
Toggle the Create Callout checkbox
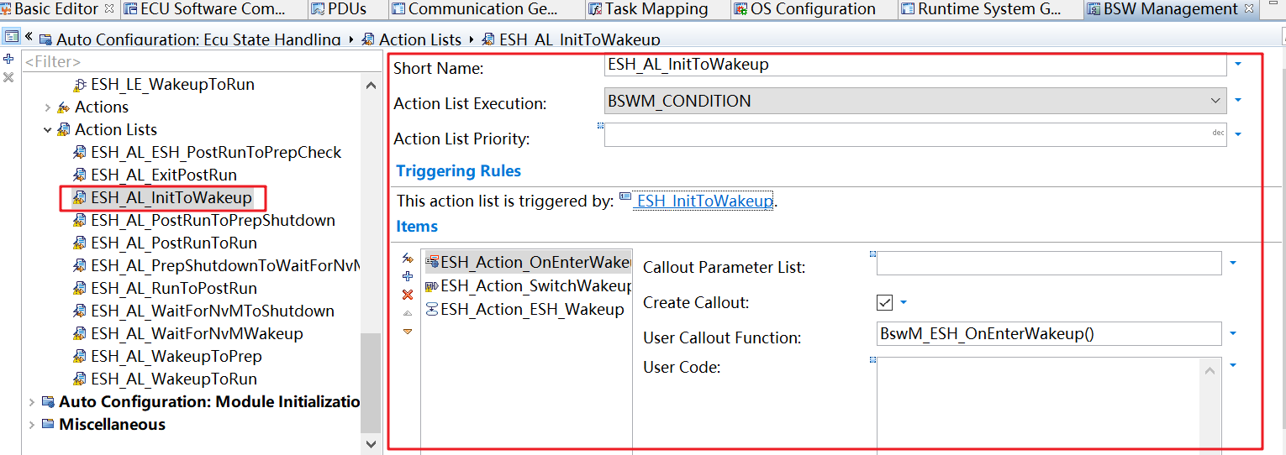pyautogui.click(x=884, y=302)
